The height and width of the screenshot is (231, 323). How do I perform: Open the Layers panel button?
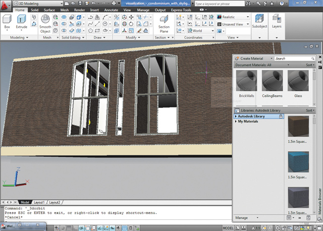coord(277,21)
